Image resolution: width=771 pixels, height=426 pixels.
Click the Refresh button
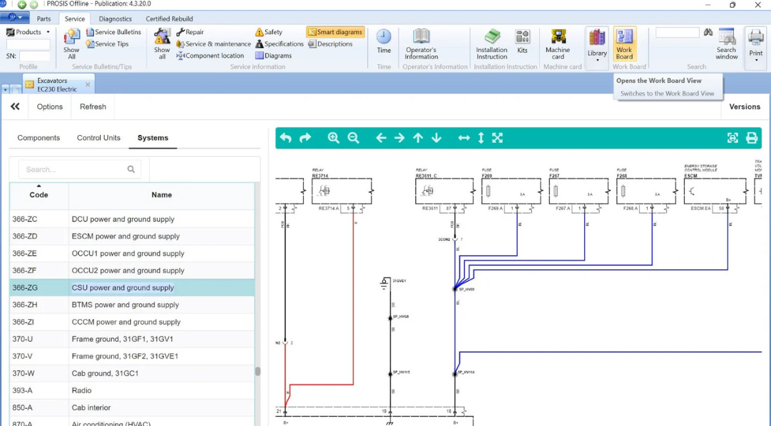(x=93, y=107)
